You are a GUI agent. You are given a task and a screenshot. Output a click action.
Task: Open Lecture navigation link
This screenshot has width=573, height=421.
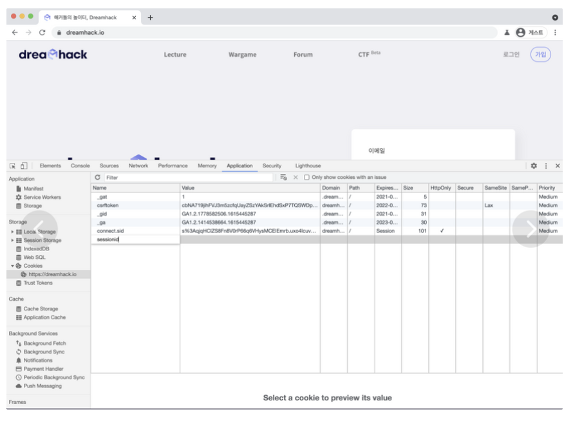click(175, 55)
